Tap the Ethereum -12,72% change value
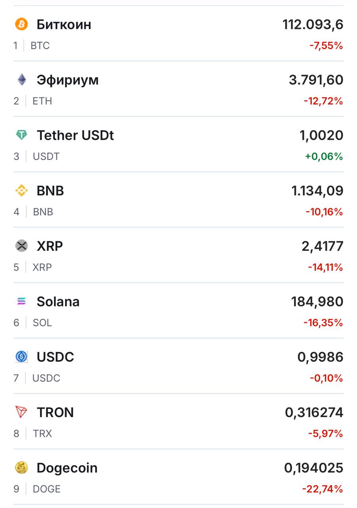 (x=323, y=101)
